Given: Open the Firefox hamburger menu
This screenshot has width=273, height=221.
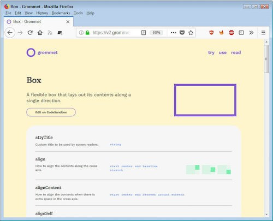Looking at the screenshot, I should [263, 33].
